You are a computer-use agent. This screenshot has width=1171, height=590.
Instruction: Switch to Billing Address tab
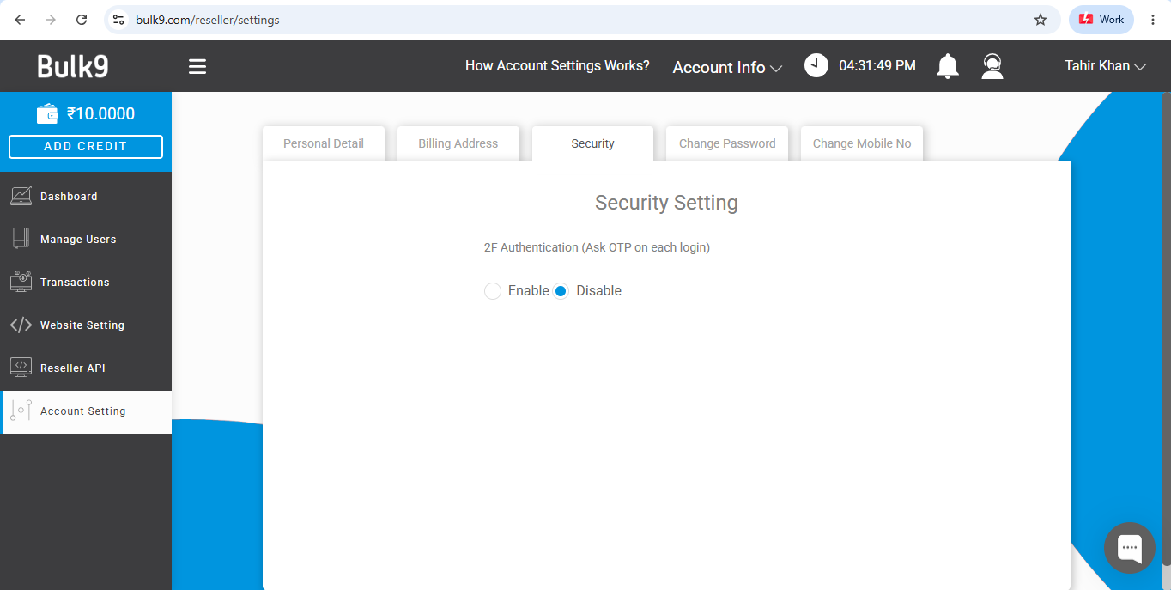point(458,143)
